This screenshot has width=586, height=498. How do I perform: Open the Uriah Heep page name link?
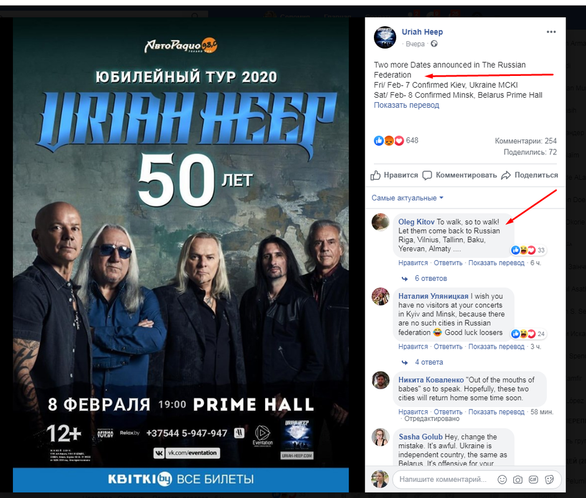coord(422,32)
